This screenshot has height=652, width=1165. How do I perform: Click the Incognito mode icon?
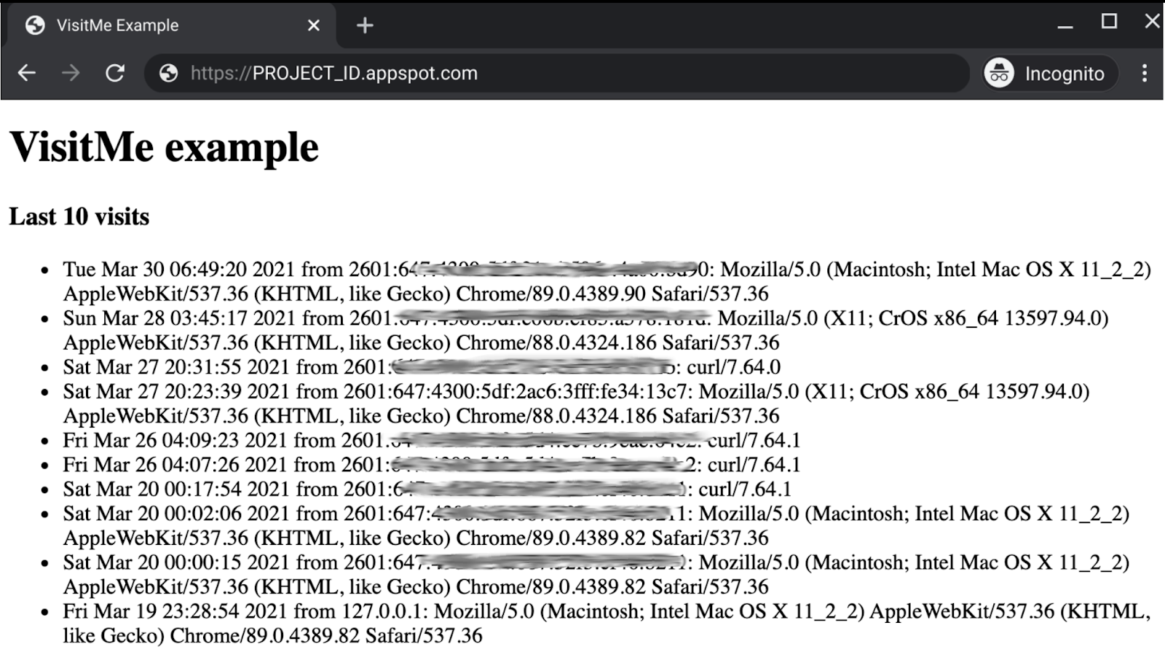(x=999, y=72)
